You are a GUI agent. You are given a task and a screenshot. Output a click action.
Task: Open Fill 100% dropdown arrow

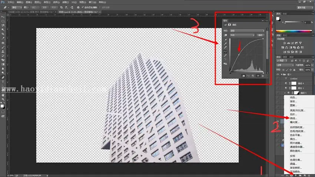[x=312, y=70]
